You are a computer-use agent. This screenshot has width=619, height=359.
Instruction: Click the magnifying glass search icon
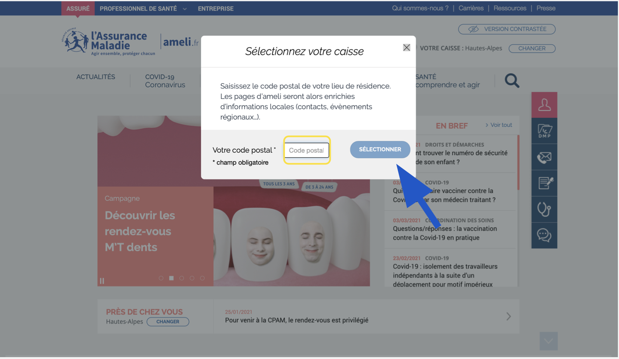point(512,81)
